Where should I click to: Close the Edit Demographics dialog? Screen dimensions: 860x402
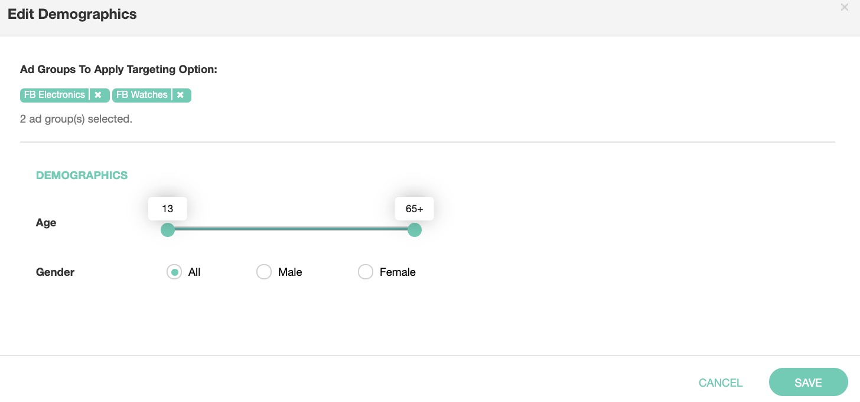tap(844, 8)
